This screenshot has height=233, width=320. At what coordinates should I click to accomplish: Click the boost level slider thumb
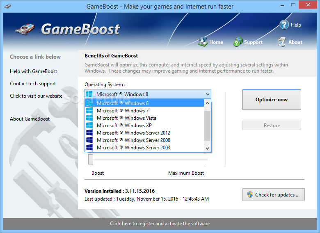[91, 159]
